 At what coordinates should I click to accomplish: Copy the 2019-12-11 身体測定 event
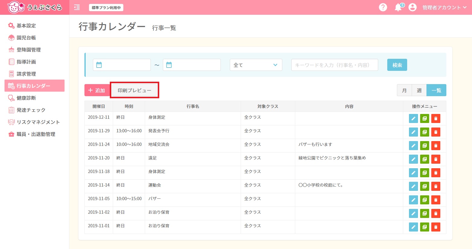coord(425,118)
